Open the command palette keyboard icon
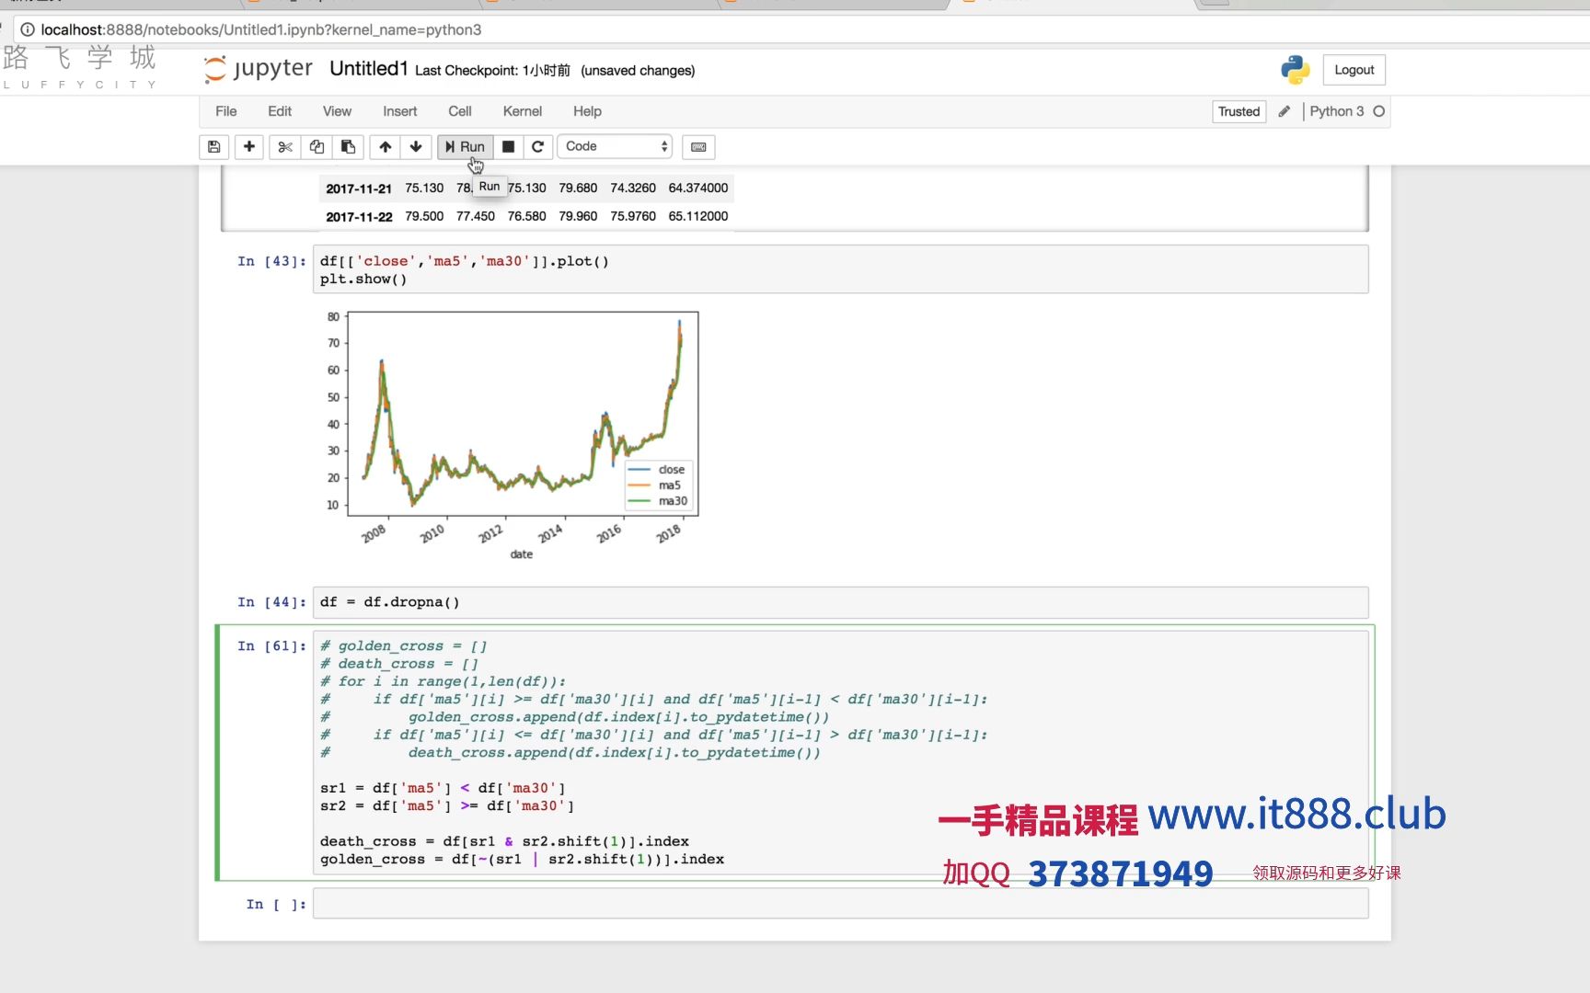The image size is (1590, 993). click(x=697, y=146)
